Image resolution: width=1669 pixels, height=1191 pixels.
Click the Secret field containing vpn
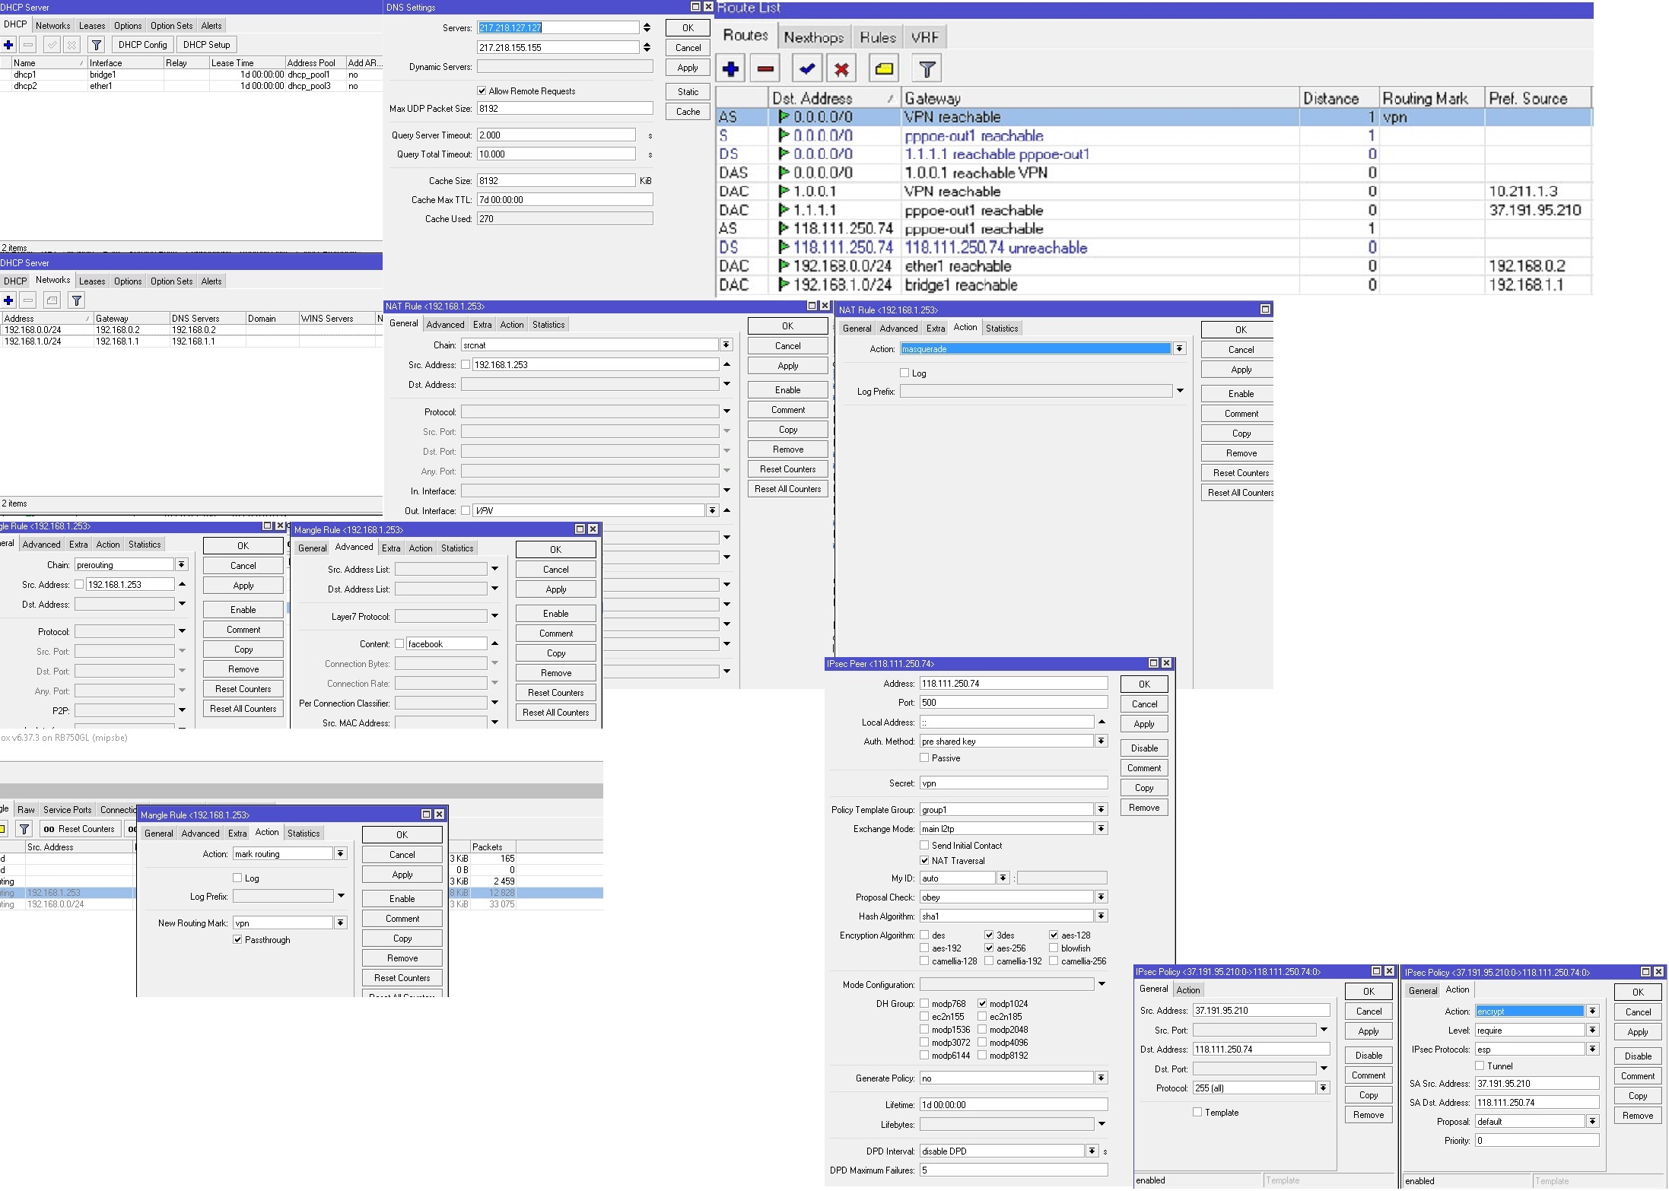click(x=1013, y=783)
